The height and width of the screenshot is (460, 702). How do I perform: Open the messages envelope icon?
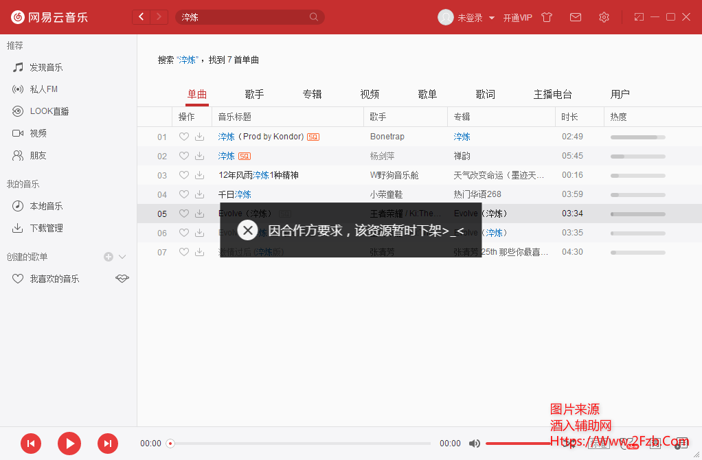(x=576, y=17)
